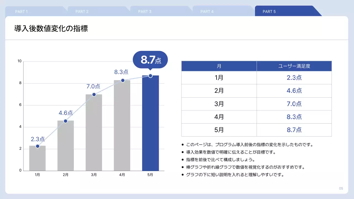
Task: Select the 8.7点 value in the table
Action: click(294, 130)
